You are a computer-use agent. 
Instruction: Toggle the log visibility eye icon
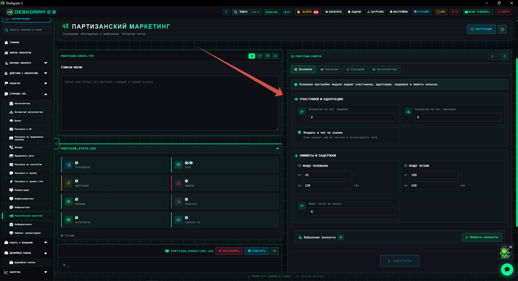tap(275, 251)
